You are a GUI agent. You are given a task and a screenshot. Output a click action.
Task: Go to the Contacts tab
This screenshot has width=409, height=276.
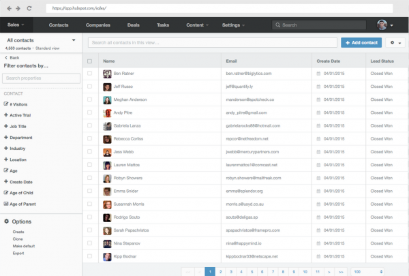pos(59,25)
